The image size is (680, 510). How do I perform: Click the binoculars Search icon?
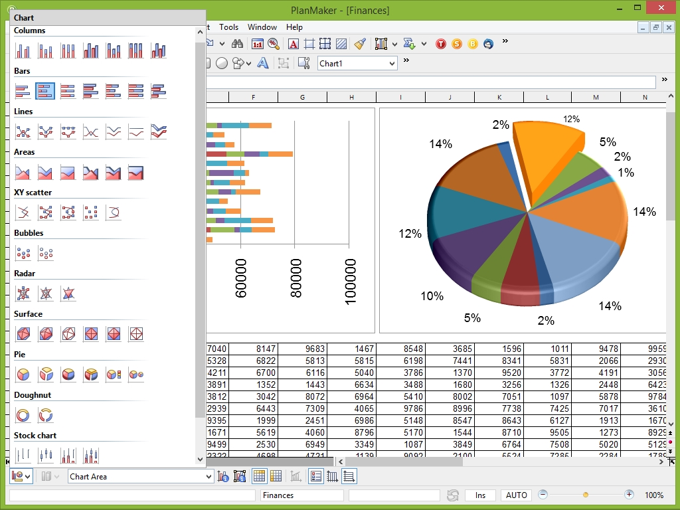click(237, 43)
